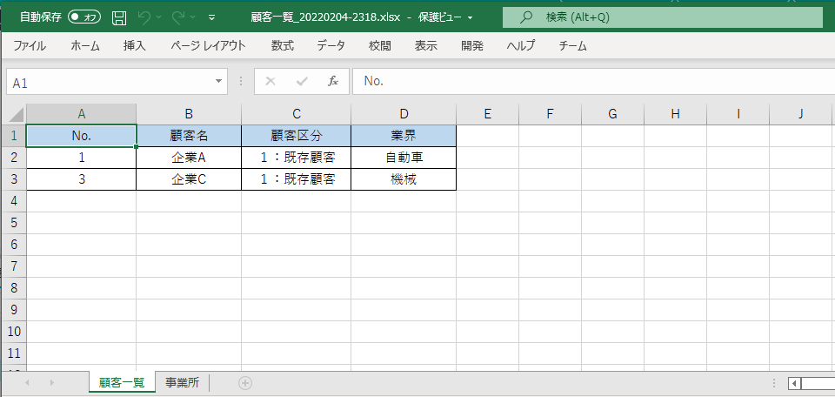835x397 pixels.
Task: Open the Undo history dropdown
Action: (158, 18)
